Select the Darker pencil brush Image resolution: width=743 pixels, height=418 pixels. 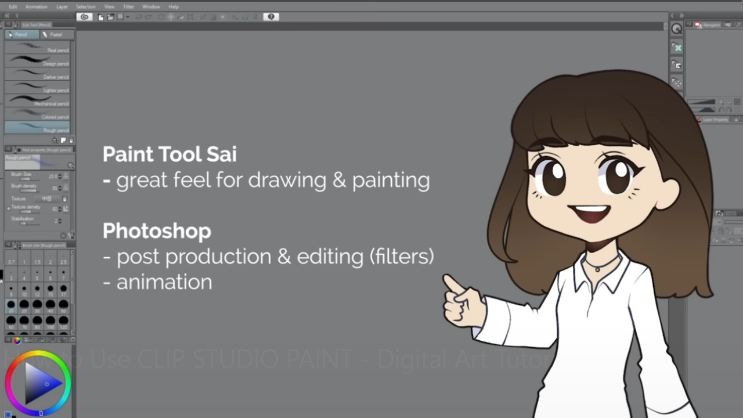coord(37,74)
